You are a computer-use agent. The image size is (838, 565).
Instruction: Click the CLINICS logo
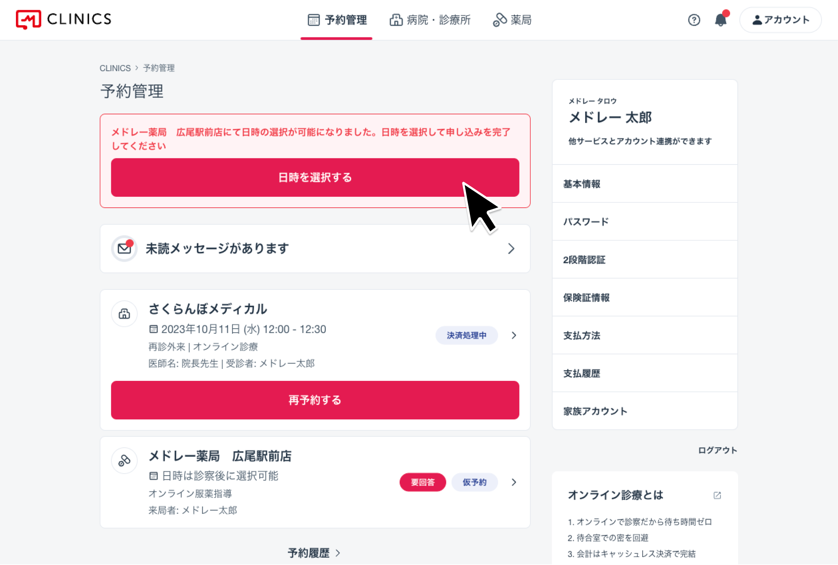point(64,20)
